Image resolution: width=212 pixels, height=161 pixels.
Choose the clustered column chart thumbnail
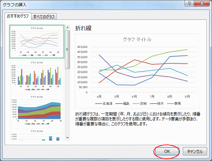[x=37, y=76]
